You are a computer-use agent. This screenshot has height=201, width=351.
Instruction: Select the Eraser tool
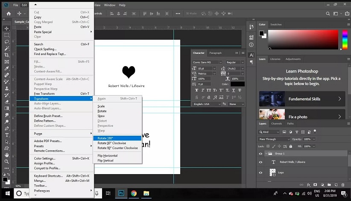pos(7,102)
